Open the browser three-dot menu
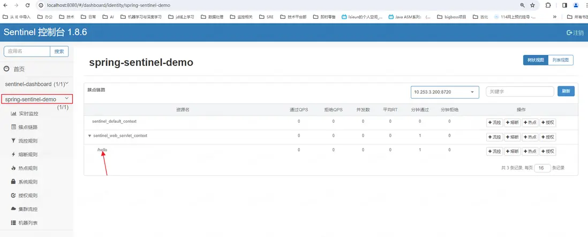Image resolution: width=588 pixels, height=237 pixels. pos(586,5)
